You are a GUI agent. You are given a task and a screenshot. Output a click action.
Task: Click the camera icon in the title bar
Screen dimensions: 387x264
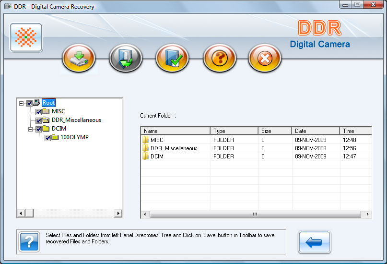pyautogui.click(x=8, y=6)
